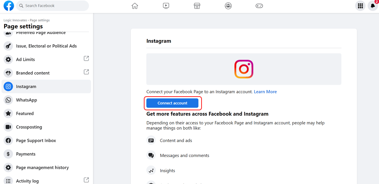379x184 pixels.
Task: Open the Marketplace storefront icon
Action: (197, 6)
